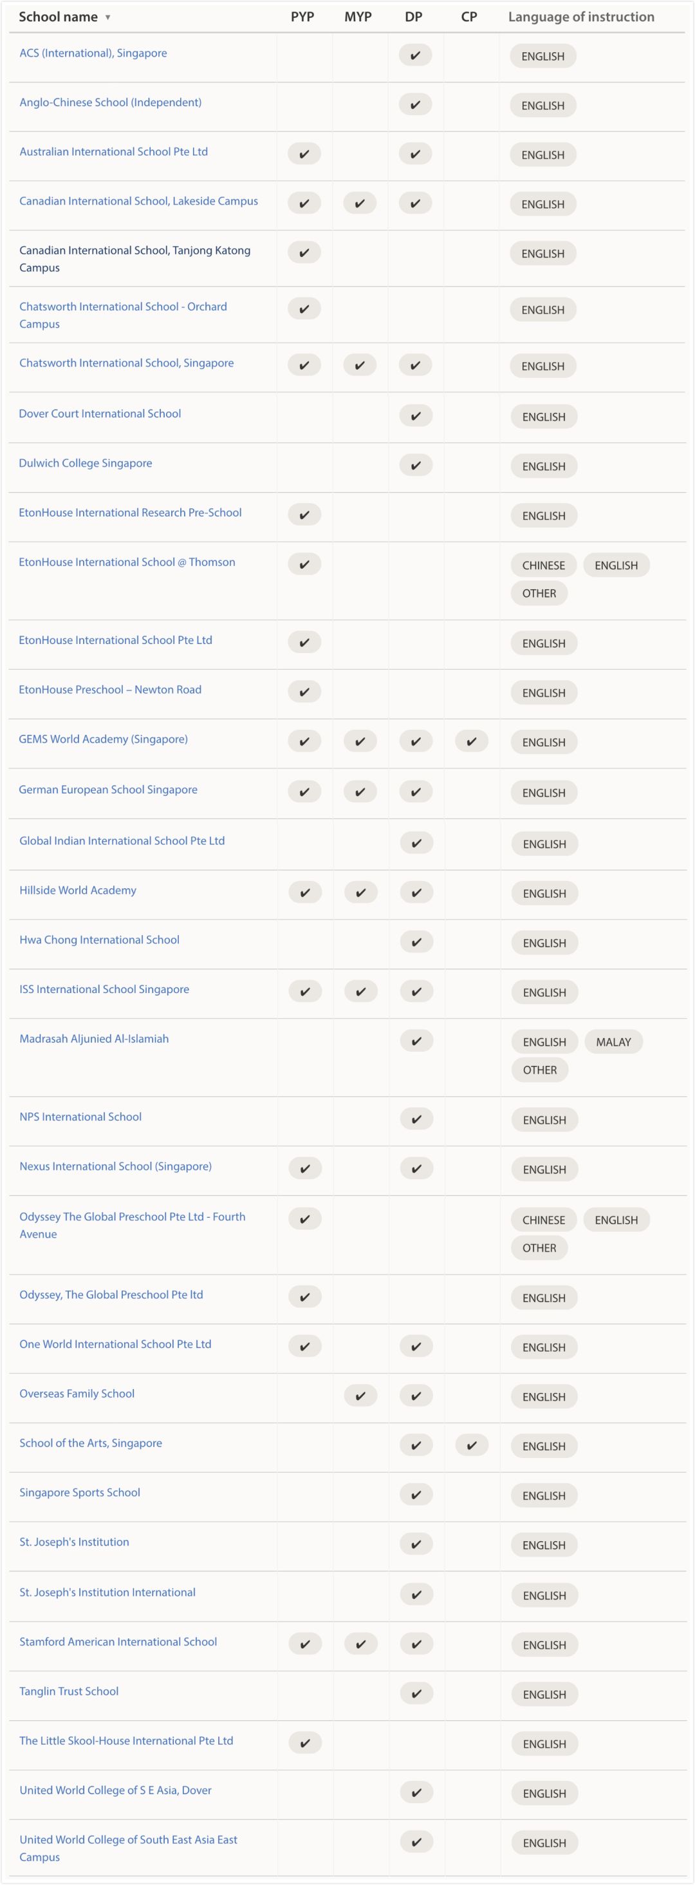
Task: Click the DP column header
Action: 413,17
